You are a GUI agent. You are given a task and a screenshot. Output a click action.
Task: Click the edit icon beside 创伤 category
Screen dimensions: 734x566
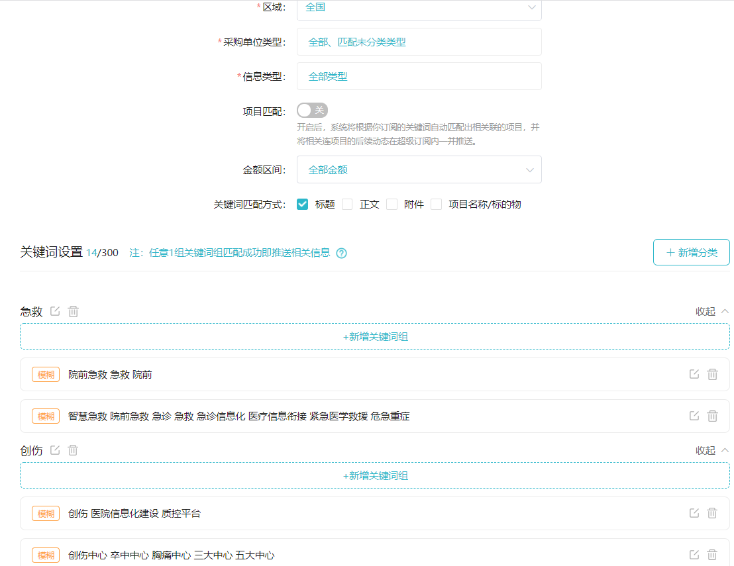pyautogui.click(x=55, y=450)
